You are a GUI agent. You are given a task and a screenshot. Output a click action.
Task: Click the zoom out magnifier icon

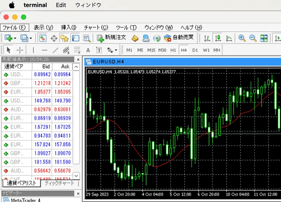click(252, 38)
